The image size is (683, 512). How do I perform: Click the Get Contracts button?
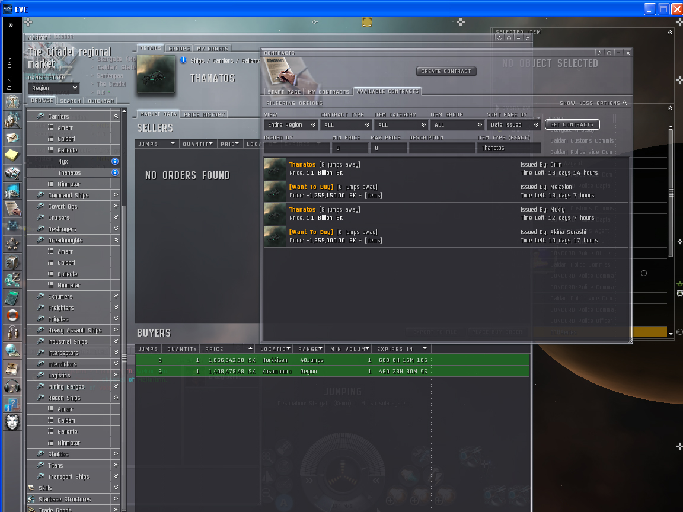coord(572,124)
